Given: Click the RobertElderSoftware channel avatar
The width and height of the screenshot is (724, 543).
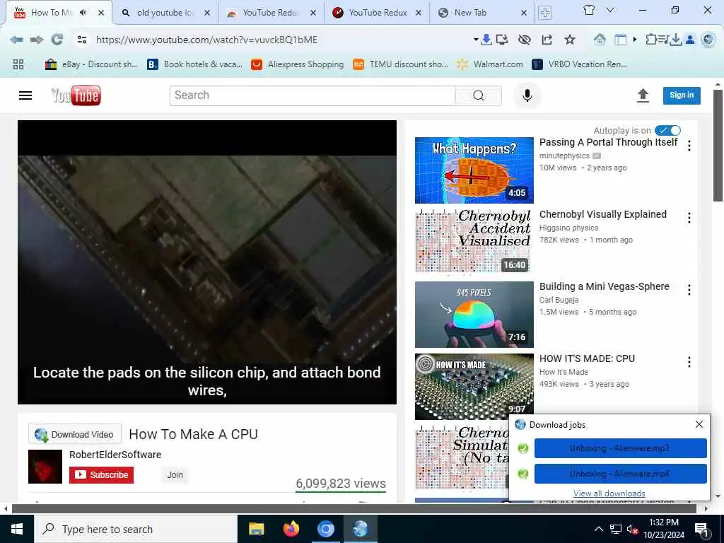Looking at the screenshot, I should pos(45,467).
